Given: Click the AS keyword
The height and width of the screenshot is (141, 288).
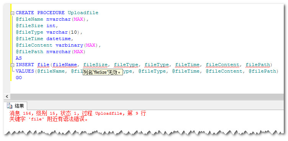Looking at the screenshot, I should [19, 58].
